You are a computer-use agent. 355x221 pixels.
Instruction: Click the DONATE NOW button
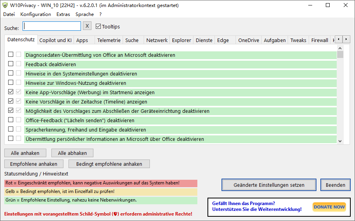pos(329,207)
